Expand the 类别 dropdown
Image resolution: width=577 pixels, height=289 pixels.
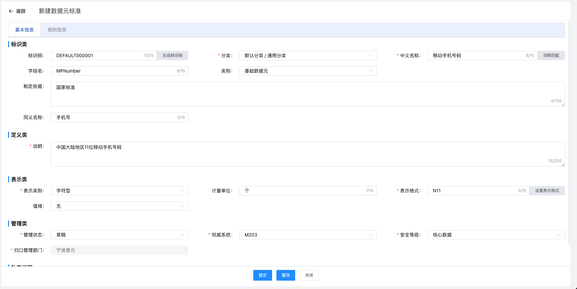pyautogui.click(x=308, y=71)
